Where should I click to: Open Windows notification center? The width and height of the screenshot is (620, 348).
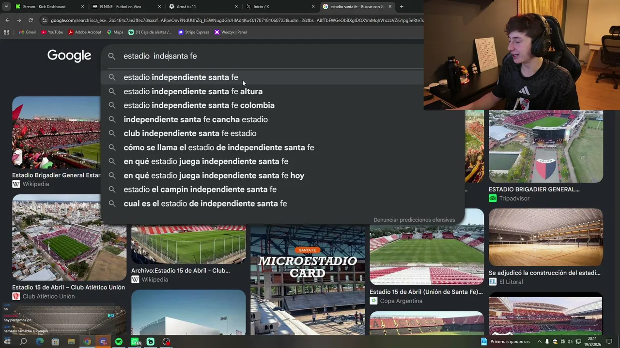click(x=609, y=342)
